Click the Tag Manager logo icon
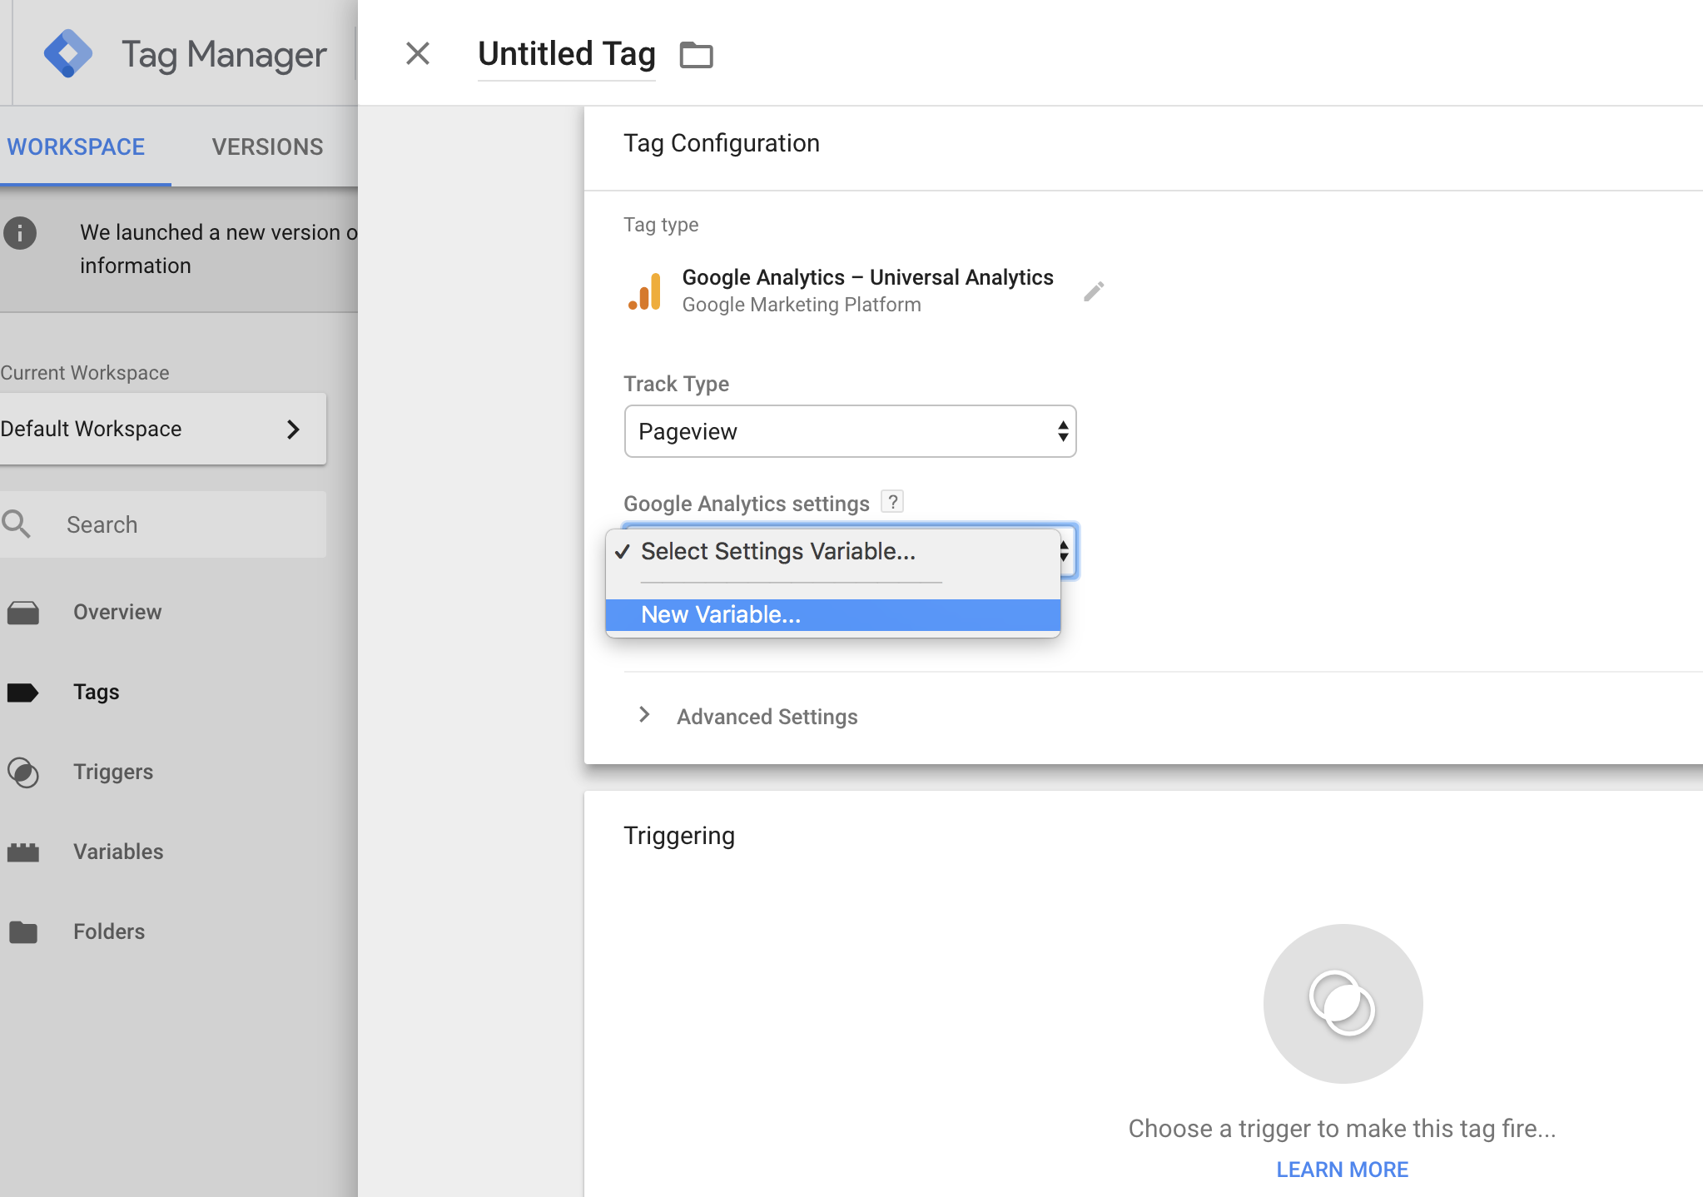Screen dimensions: 1703x1197 pos(67,53)
